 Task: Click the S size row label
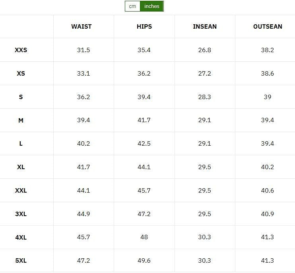pos(21,97)
